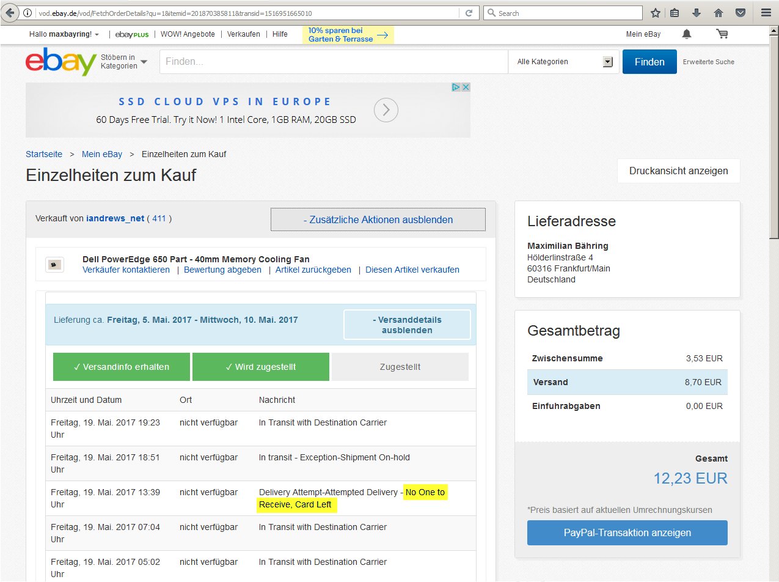This screenshot has height=582, width=779.
Task: Click the Versand cost 8,70 EUR
Action: tap(704, 382)
